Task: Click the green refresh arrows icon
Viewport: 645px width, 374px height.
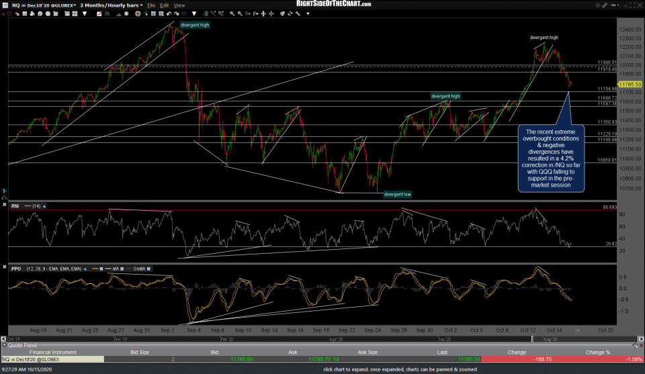Action: click(x=290, y=13)
